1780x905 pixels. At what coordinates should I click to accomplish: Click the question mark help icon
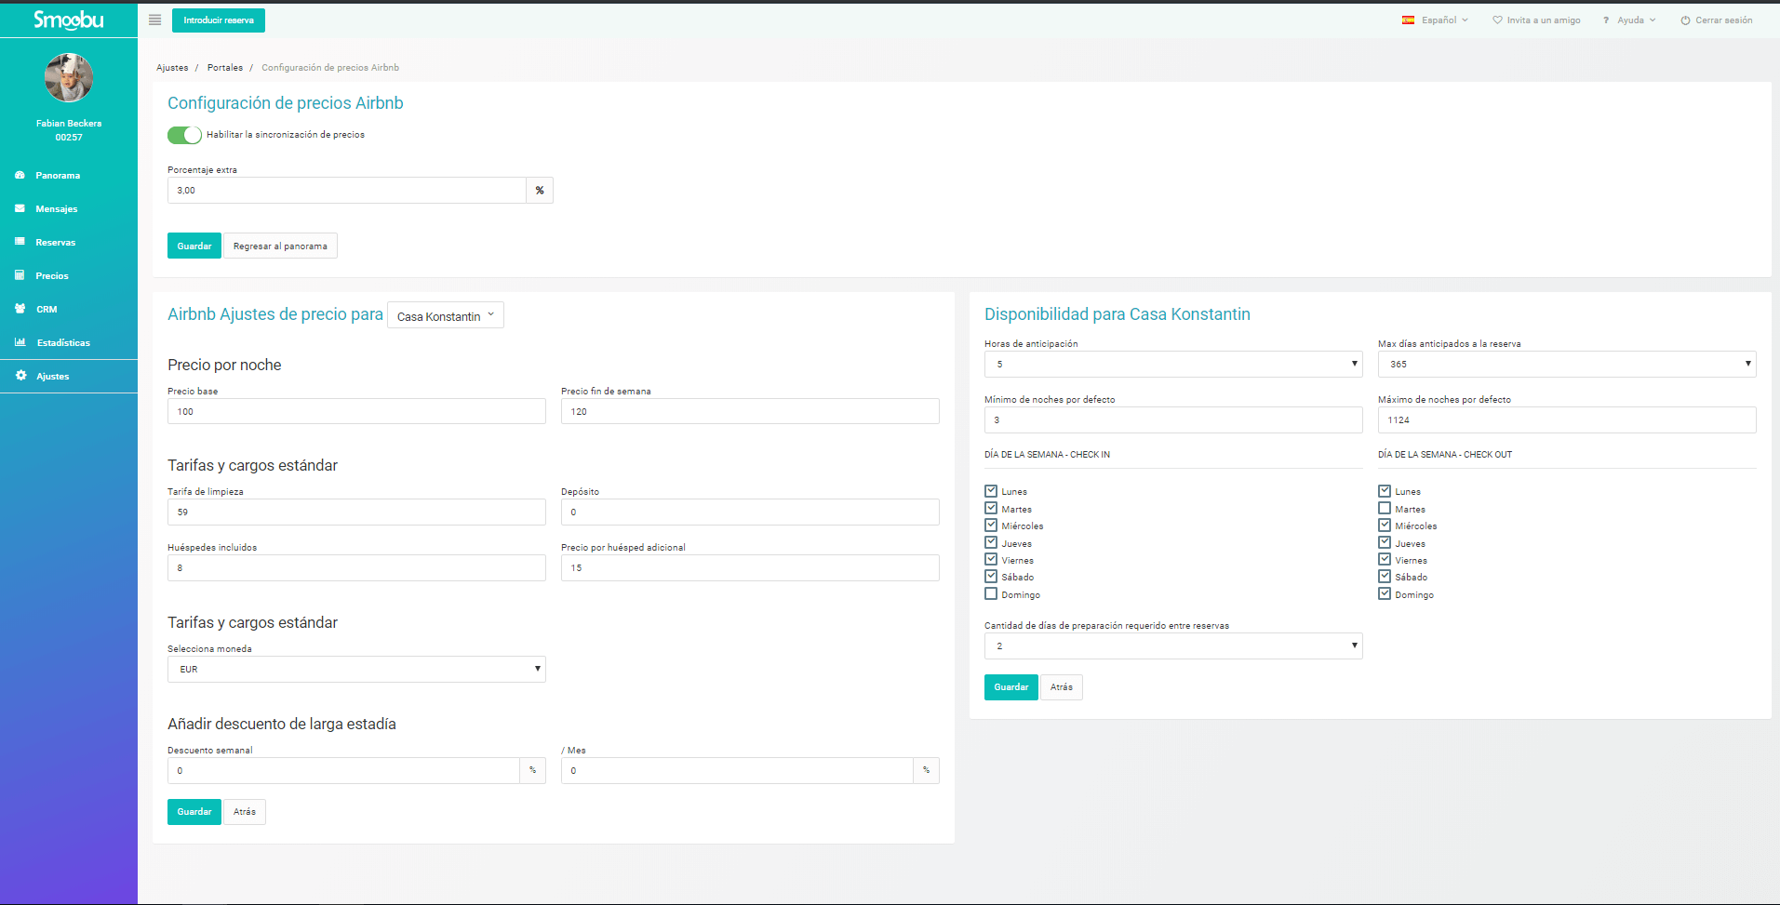pos(1605,20)
